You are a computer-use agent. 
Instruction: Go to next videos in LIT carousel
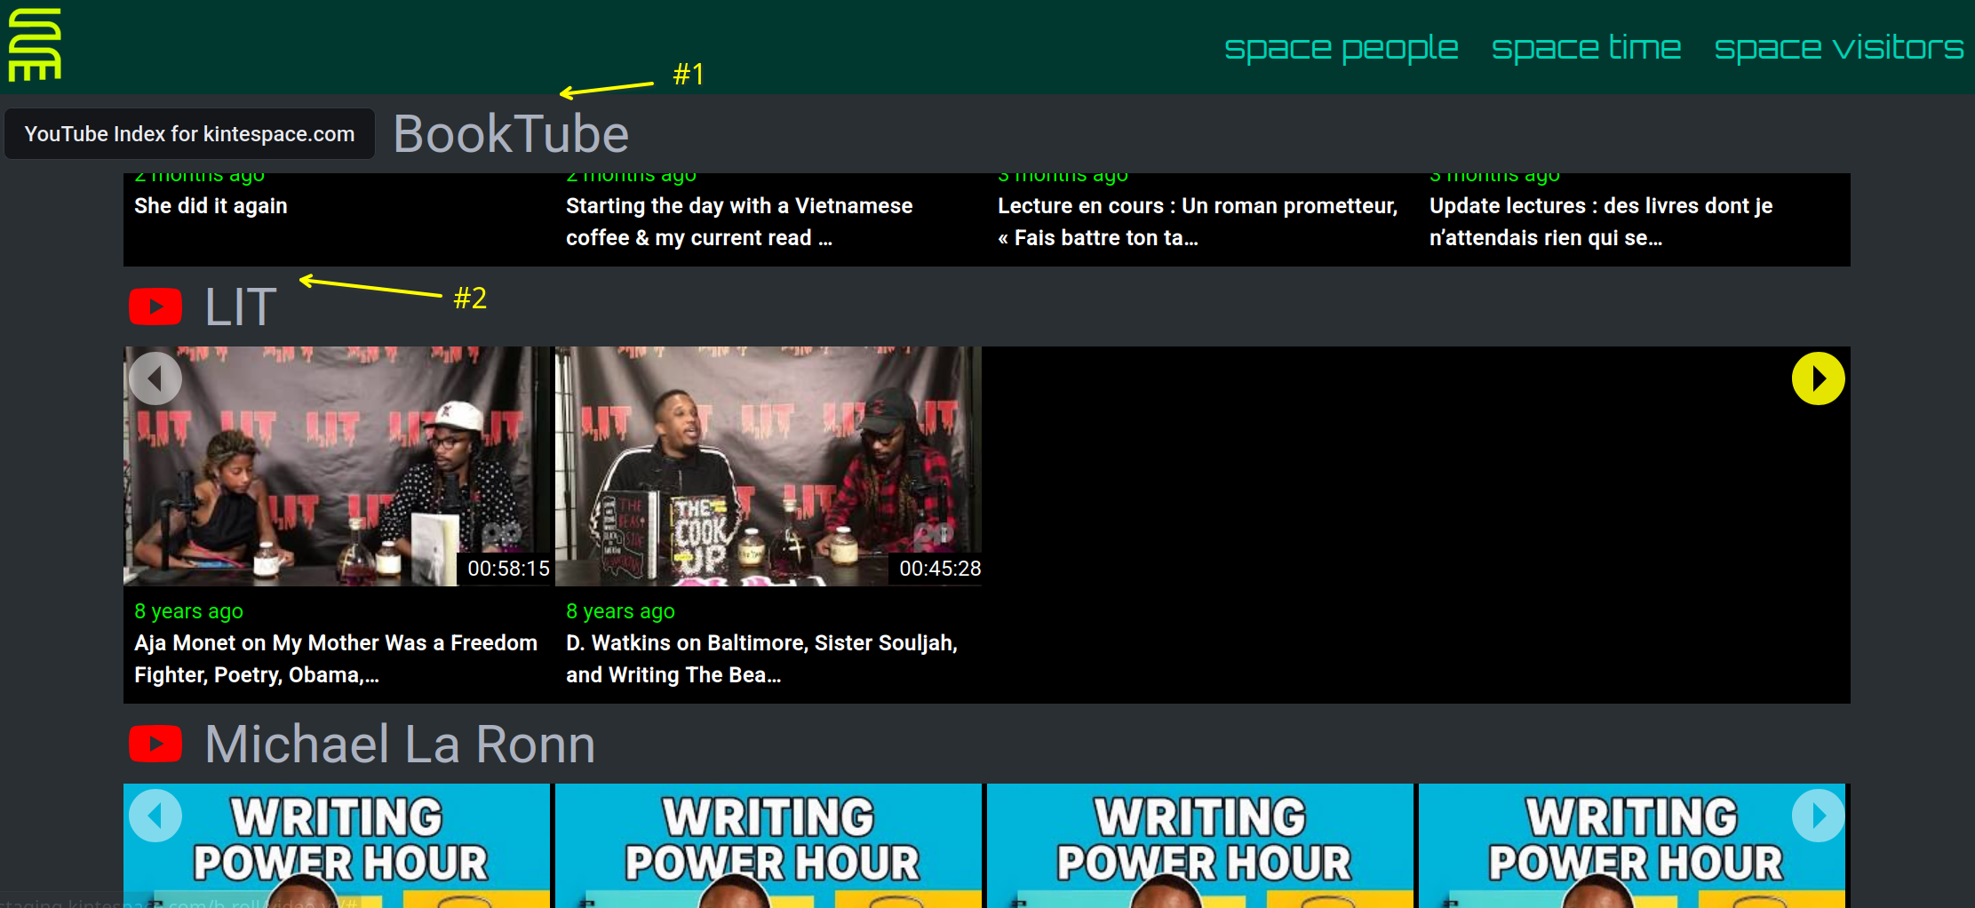point(1818,378)
